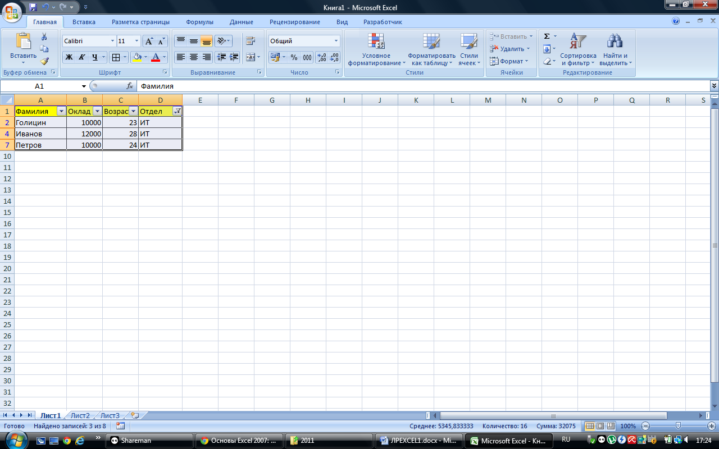Click the borders grid icon

[x=115, y=57]
